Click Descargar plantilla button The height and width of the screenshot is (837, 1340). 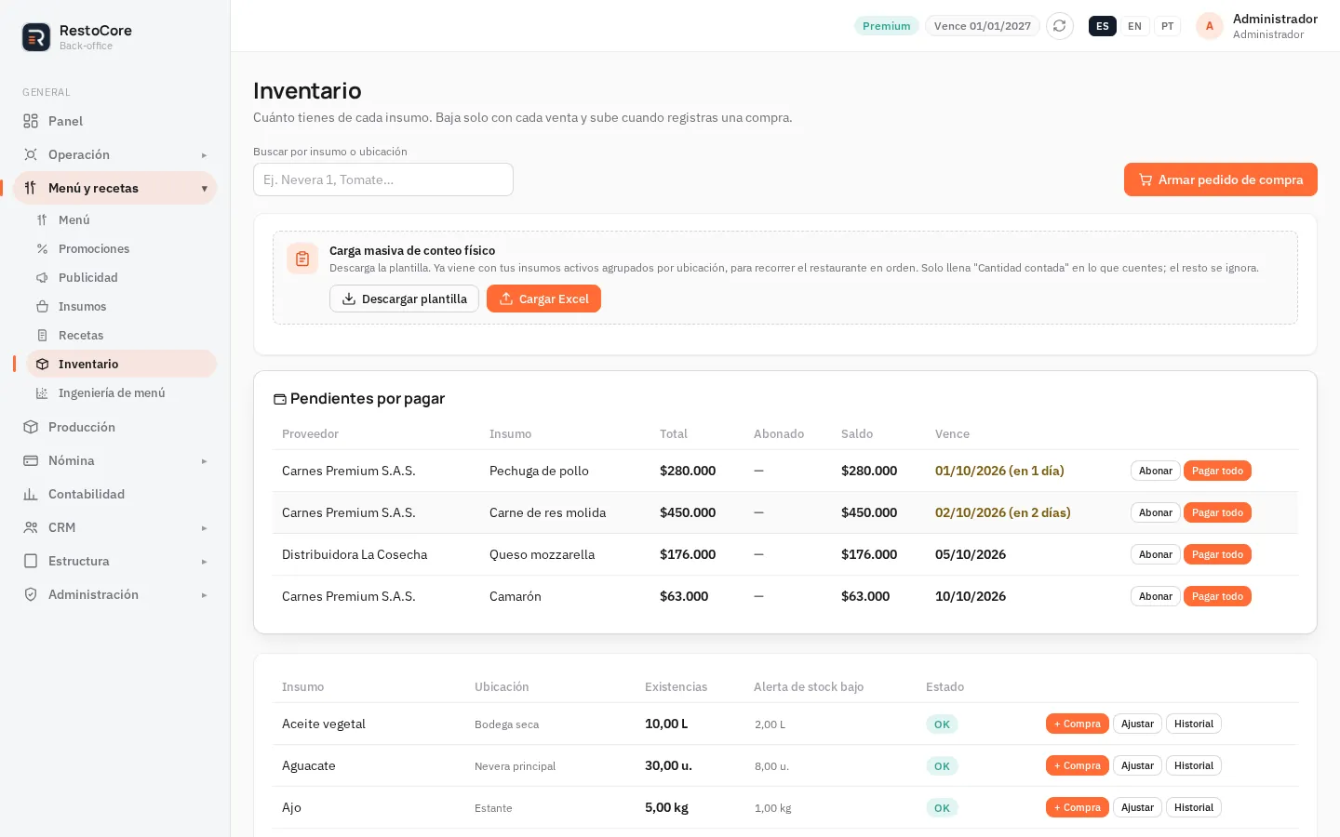coord(404,299)
